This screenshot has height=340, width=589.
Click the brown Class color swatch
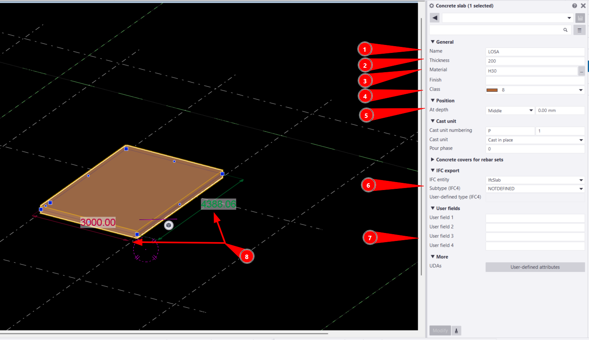point(492,90)
